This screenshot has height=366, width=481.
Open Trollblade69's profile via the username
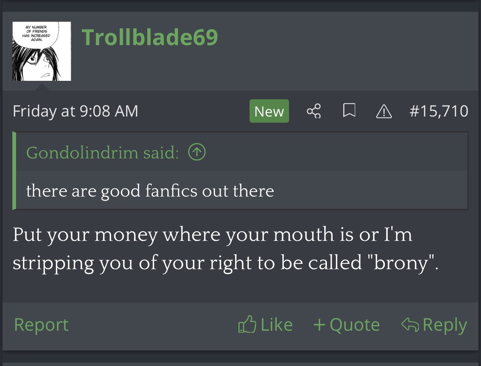[150, 38]
